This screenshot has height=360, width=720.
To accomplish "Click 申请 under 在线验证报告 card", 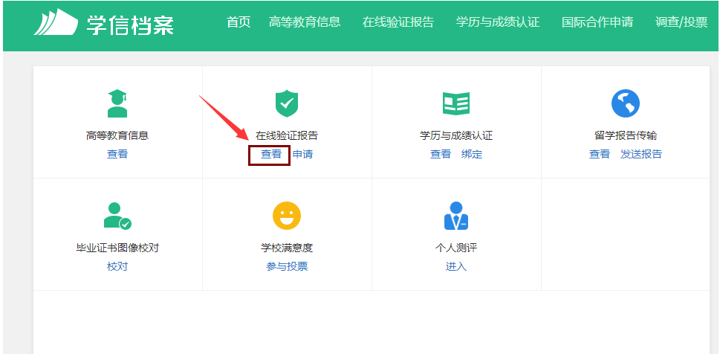I will (302, 154).
